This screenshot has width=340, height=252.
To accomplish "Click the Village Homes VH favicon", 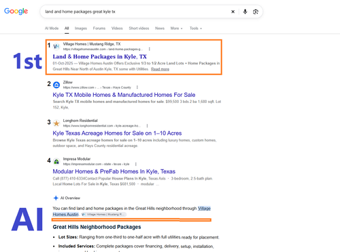I will pyautogui.click(x=56, y=47).
